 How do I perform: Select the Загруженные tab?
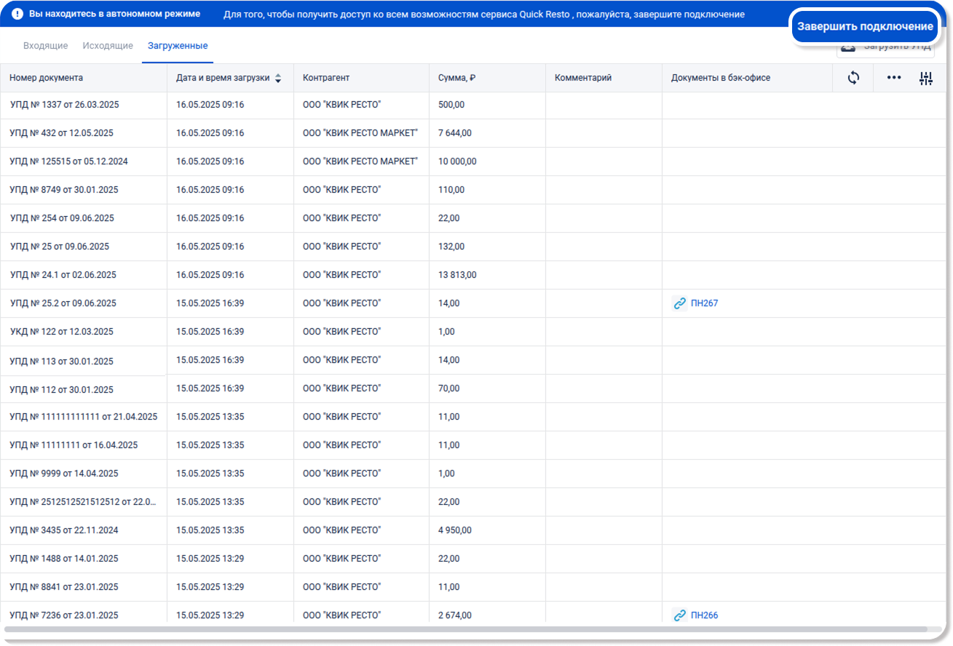tap(178, 46)
